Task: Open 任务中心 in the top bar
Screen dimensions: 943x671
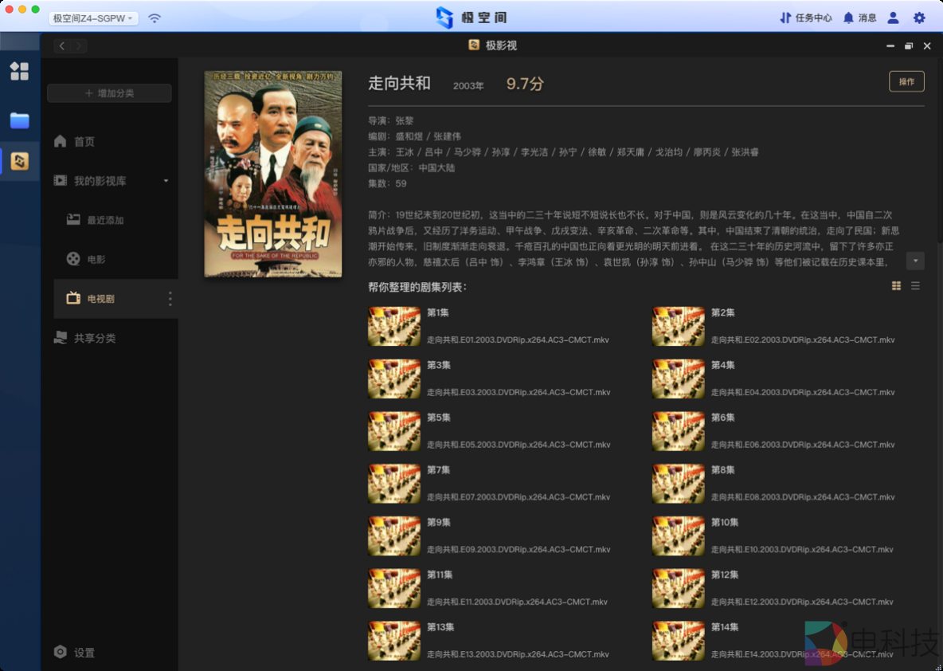Action: (x=805, y=18)
